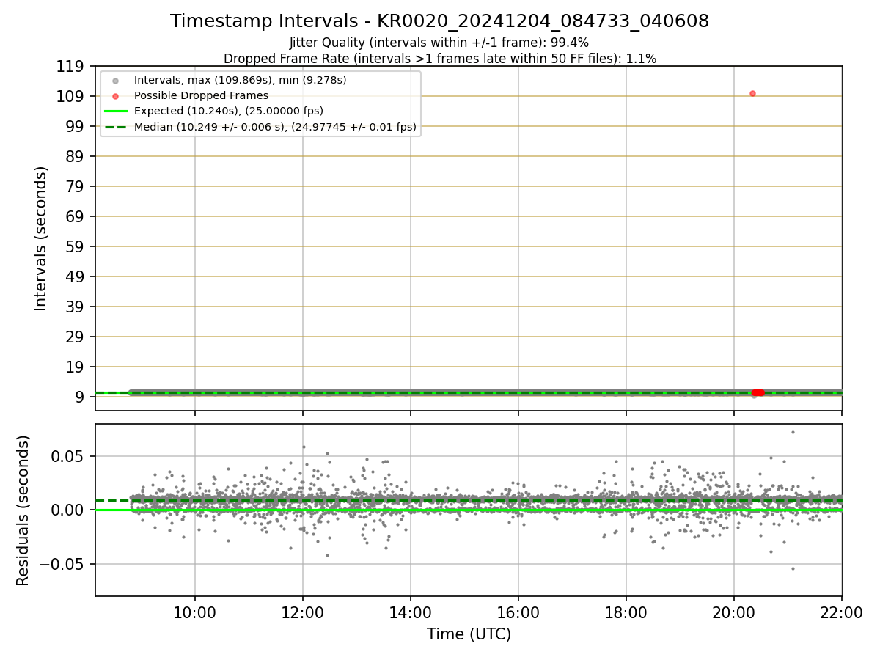Click the 'Time (UTC)' x-axis label
Viewport: 880px width, 660px height.
tap(469, 634)
